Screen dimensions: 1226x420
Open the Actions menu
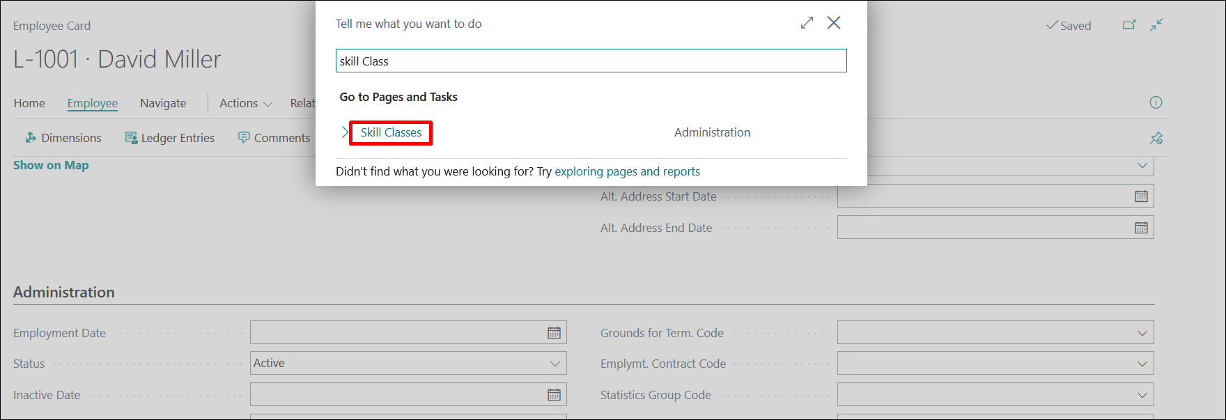click(x=245, y=103)
